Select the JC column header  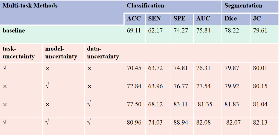257,19
